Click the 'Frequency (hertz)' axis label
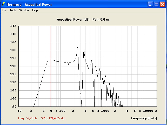 (x=144, y=118)
